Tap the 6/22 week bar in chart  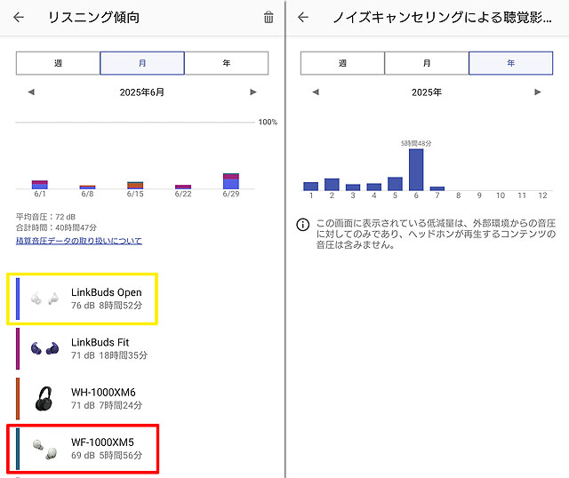[x=183, y=187]
